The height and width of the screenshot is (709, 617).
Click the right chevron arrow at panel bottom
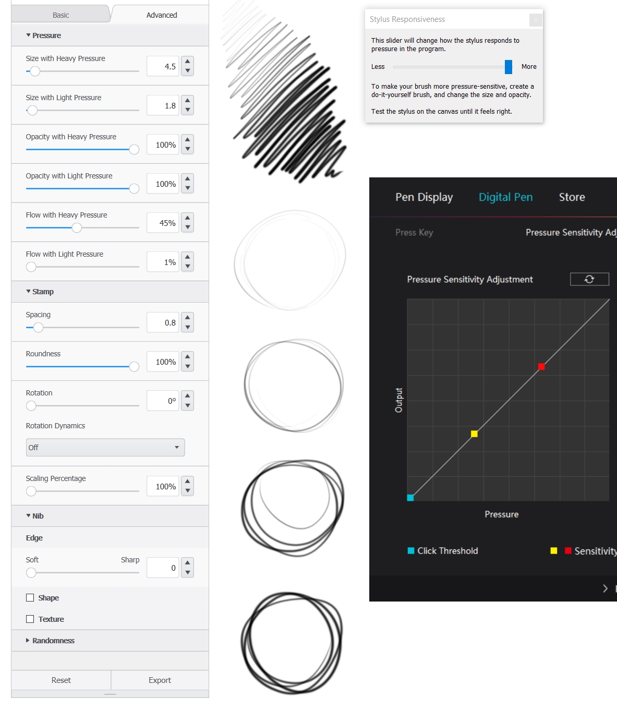(605, 588)
